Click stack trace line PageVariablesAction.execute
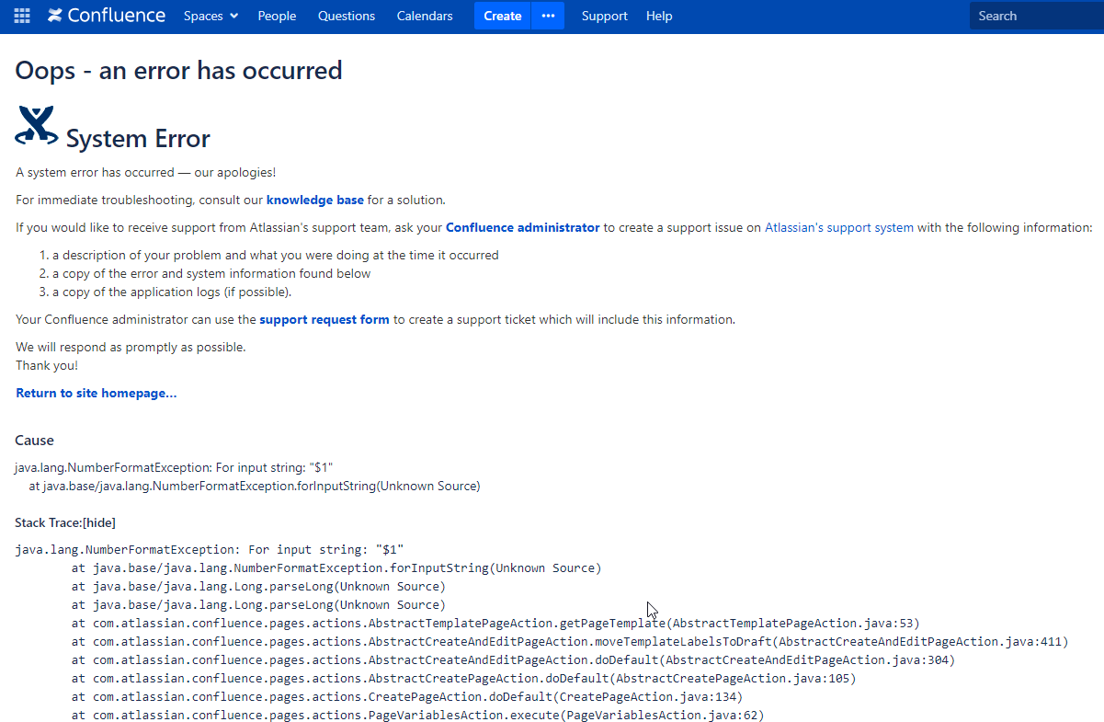The height and width of the screenshot is (722, 1104). 417,716
